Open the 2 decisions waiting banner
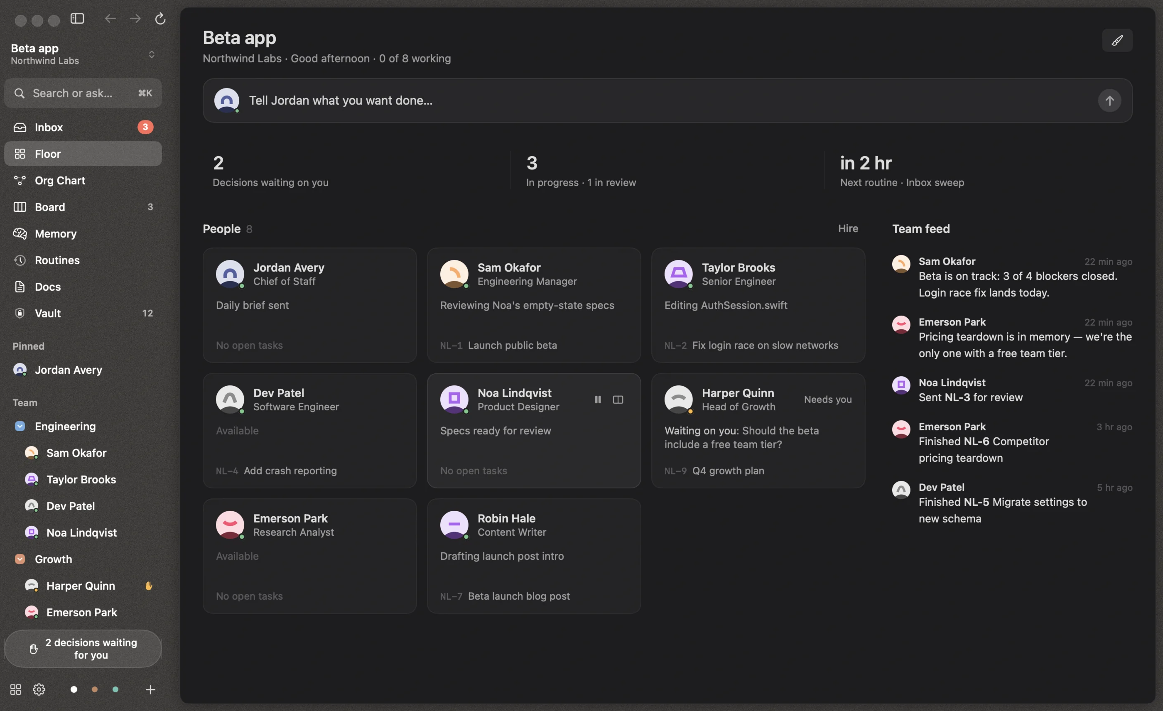This screenshot has width=1163, height=711. [83, 649]
